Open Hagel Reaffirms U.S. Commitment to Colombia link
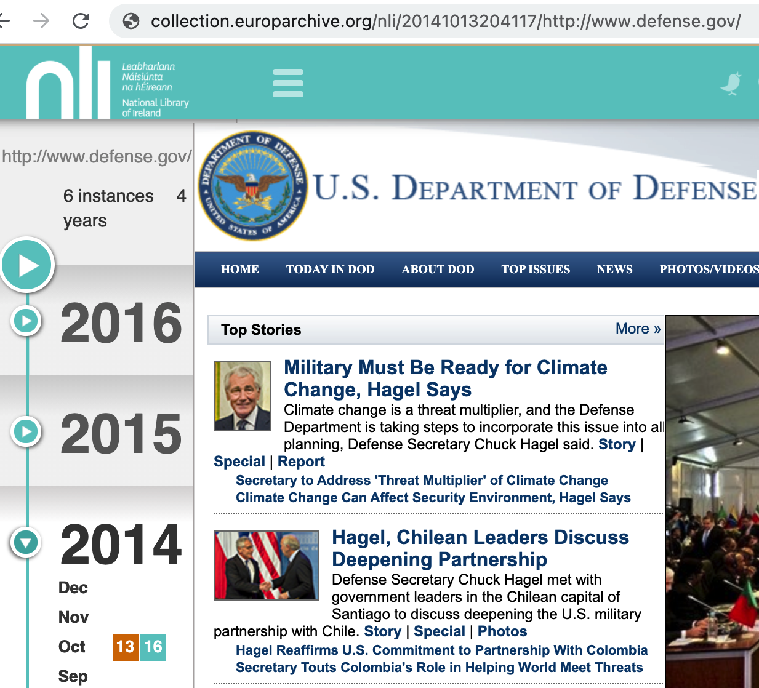Screen dimensions: 759x688 tap(442, 650)
